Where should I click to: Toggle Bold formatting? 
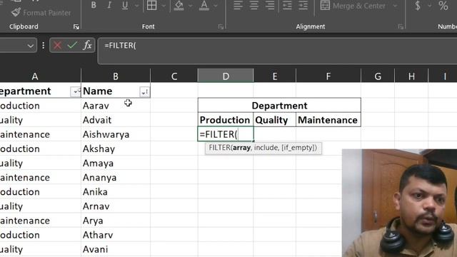click(x=94, y=5)
